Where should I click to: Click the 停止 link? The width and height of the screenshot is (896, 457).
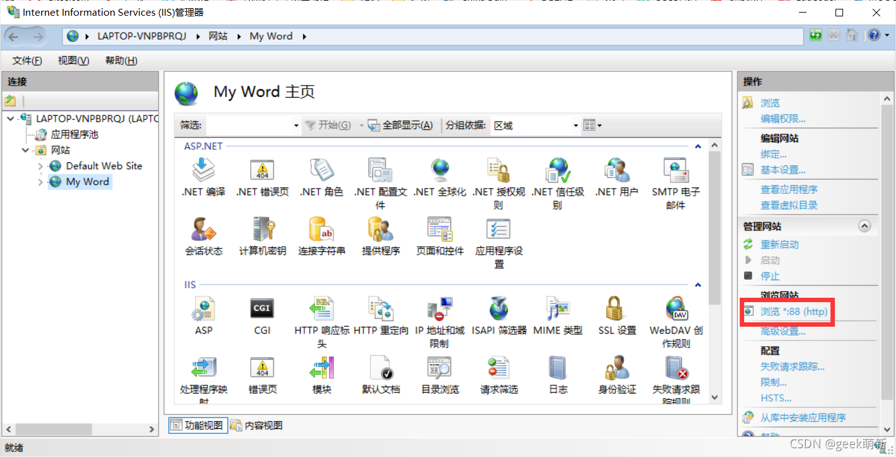tap(770, 276)
